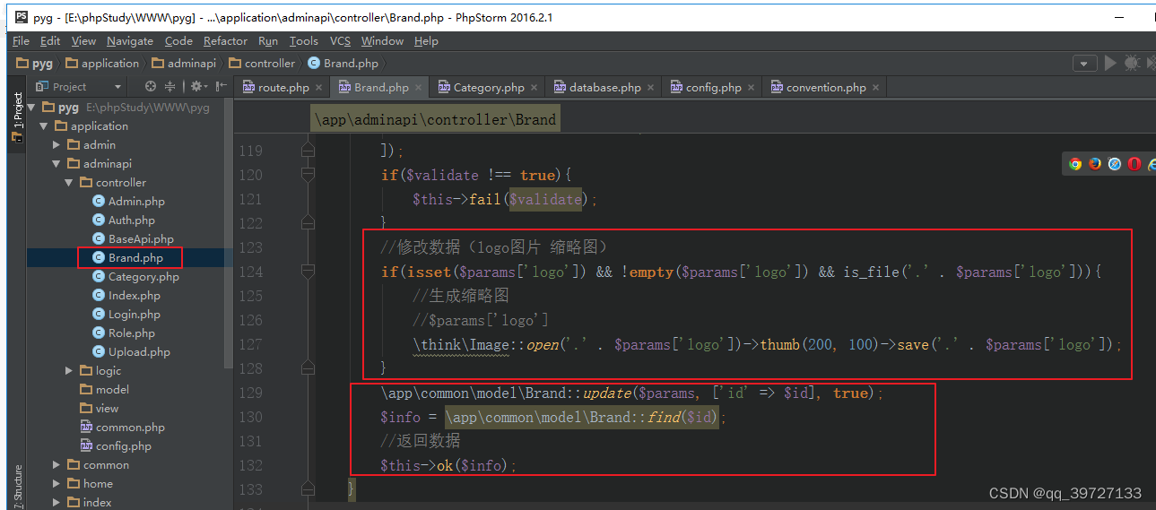1156x510 pixels.
Task: Close the database.php tab
Action: coord(651,88)
